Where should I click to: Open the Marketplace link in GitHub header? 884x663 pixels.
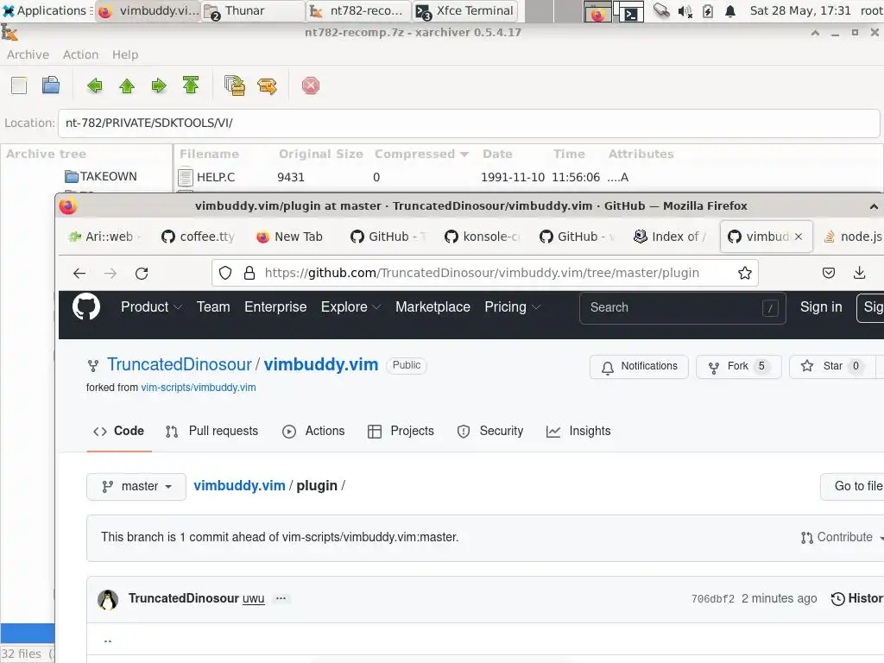(433, 307)
